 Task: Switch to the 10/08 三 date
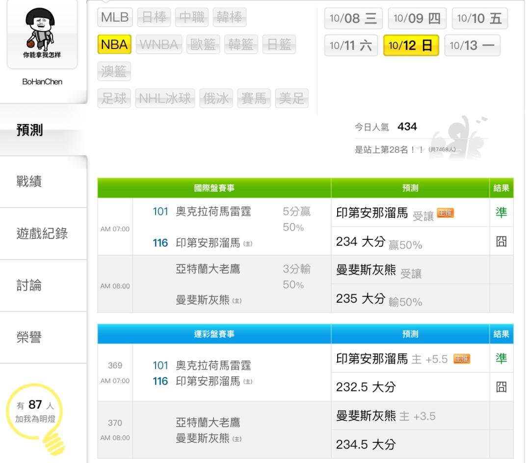click(x=353, y=19)
